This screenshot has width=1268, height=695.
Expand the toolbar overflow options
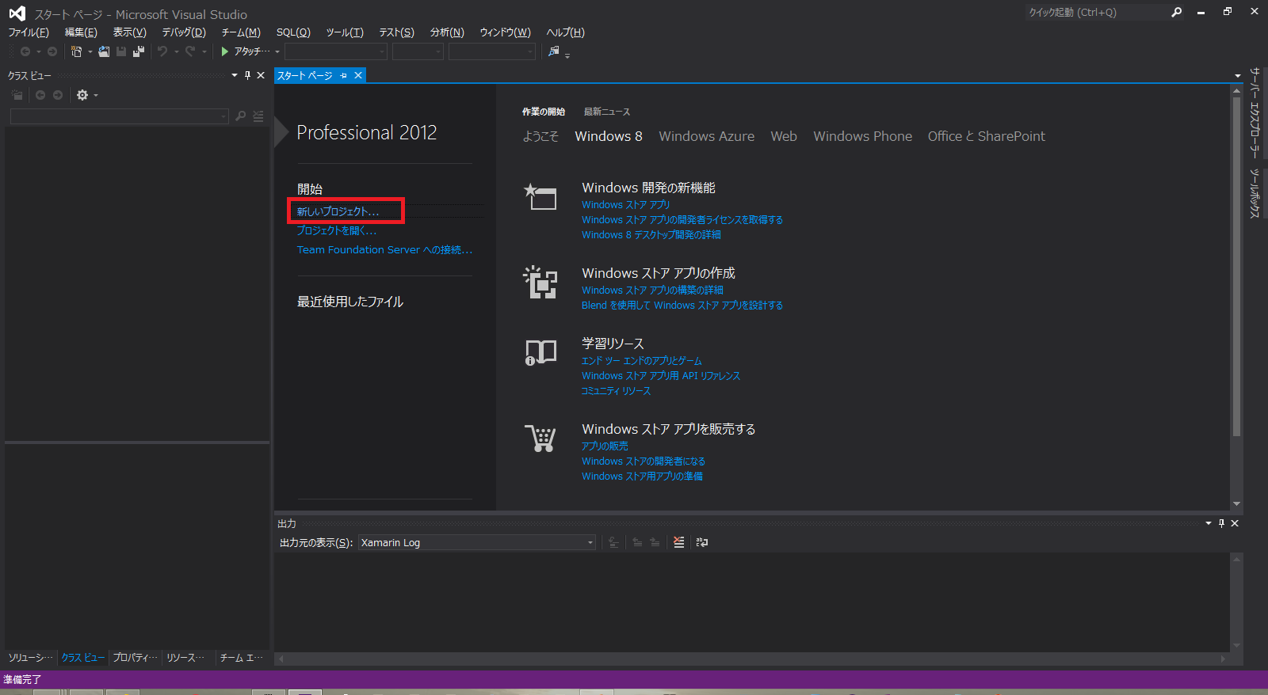(x=567, y=55)
